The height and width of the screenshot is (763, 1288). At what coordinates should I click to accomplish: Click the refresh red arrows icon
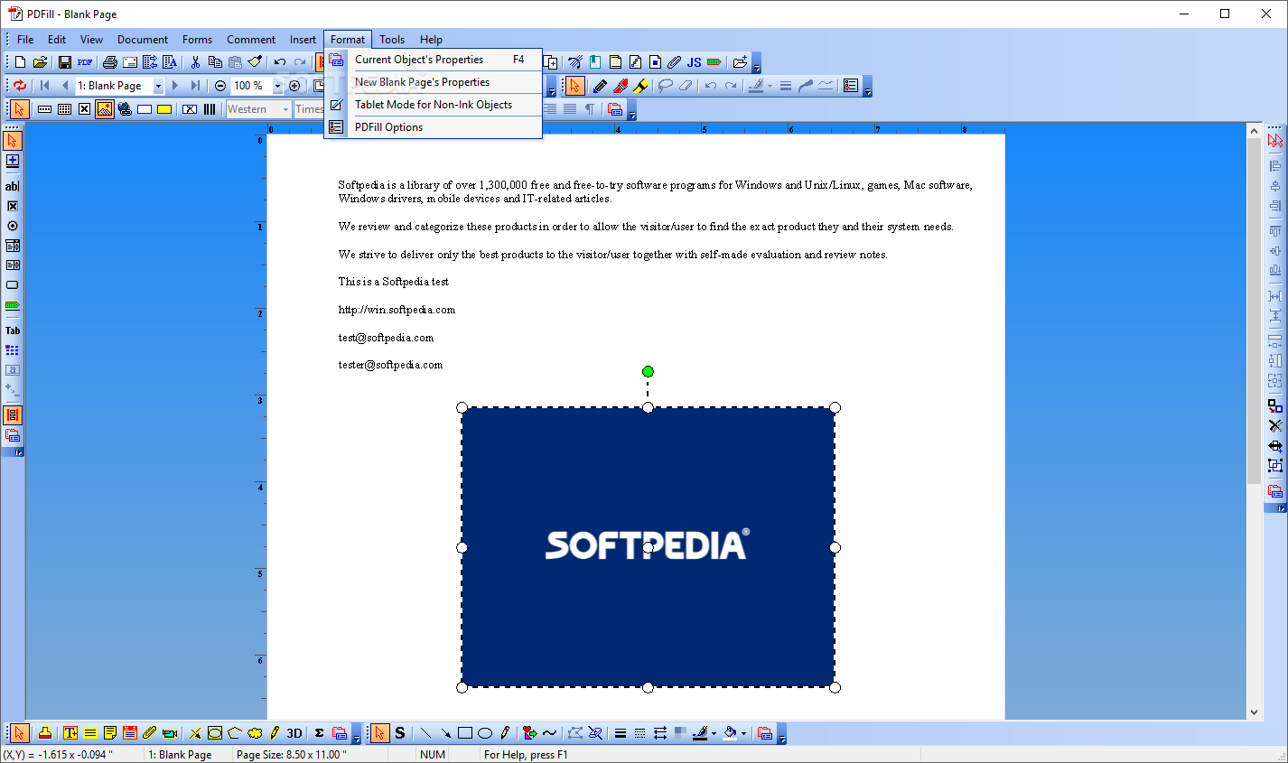coord(20,86)
